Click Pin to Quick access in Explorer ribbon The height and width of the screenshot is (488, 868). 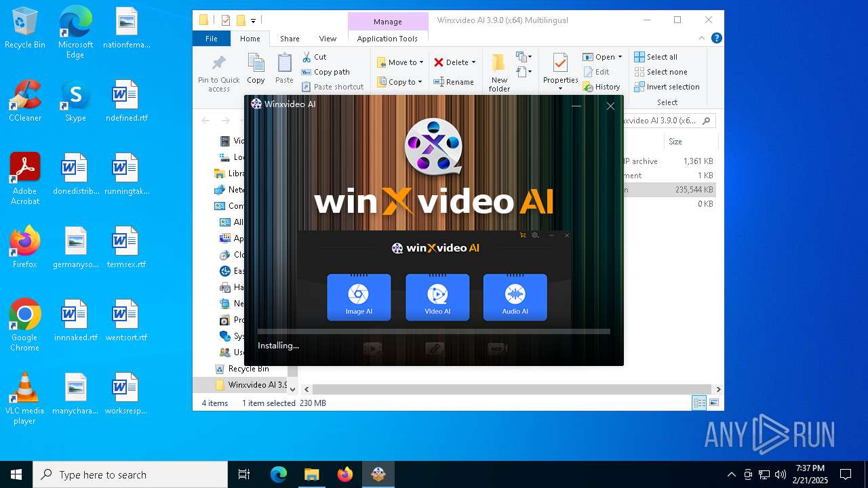pyautogui.click(x=218, y=73)
